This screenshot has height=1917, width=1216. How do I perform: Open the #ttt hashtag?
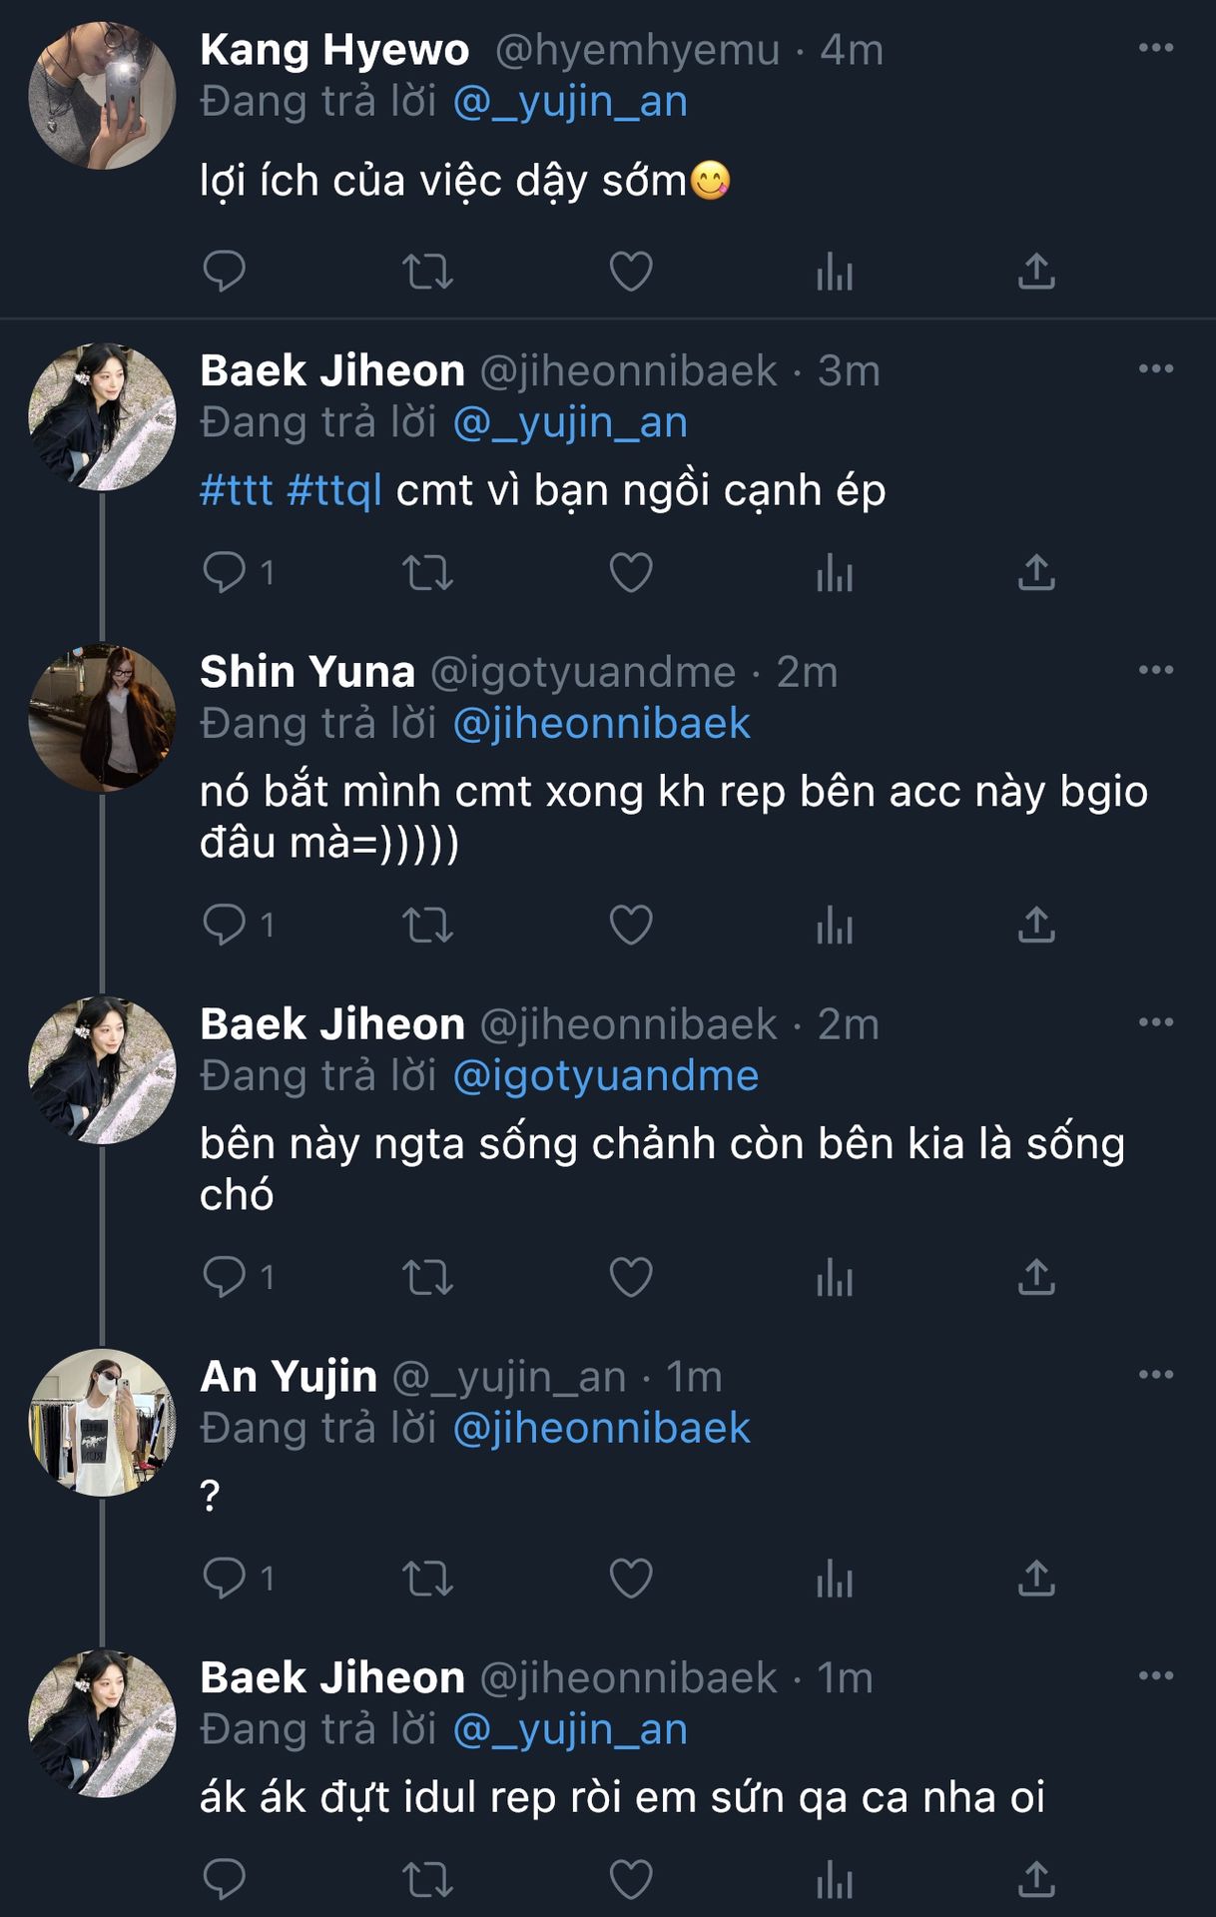pyautogui.click(x=237, y=490)
